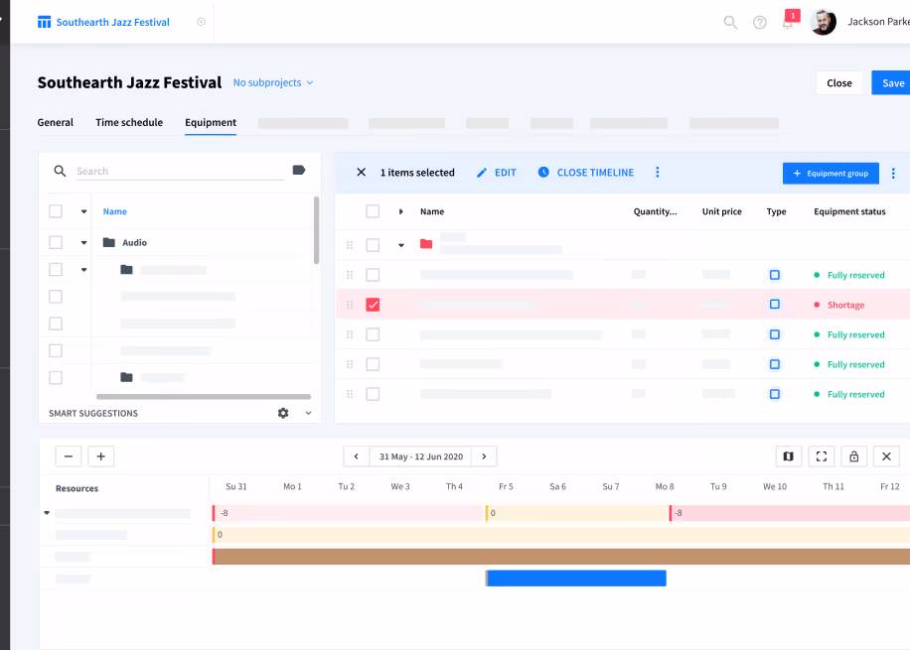Click the first subfolder icon under Audio
Image resolution: width=910 pixels, height=650 pixels.
(126, 270)
